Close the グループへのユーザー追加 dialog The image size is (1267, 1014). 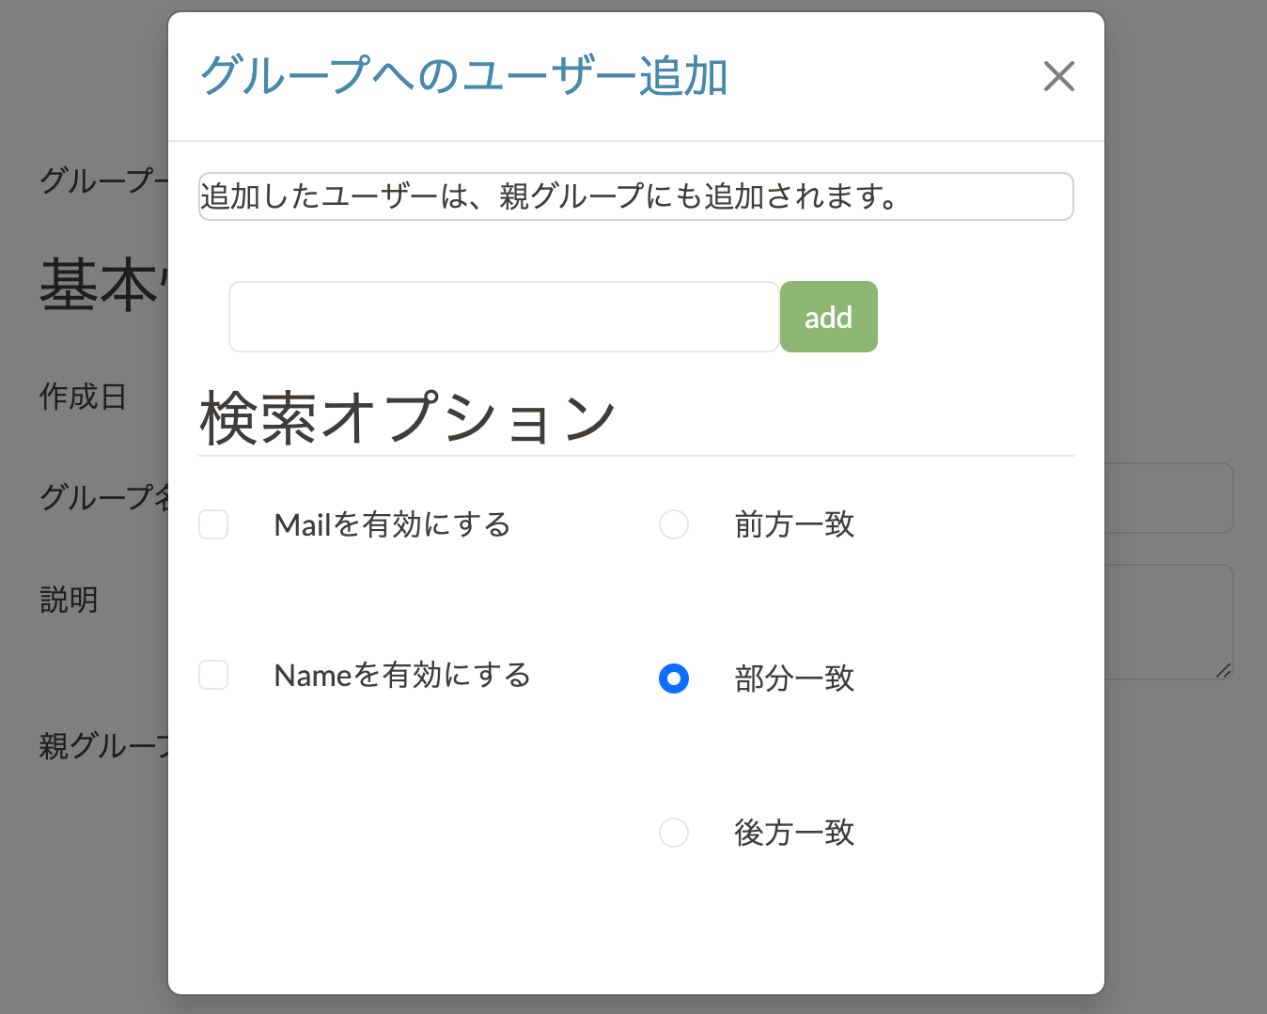1058,76
